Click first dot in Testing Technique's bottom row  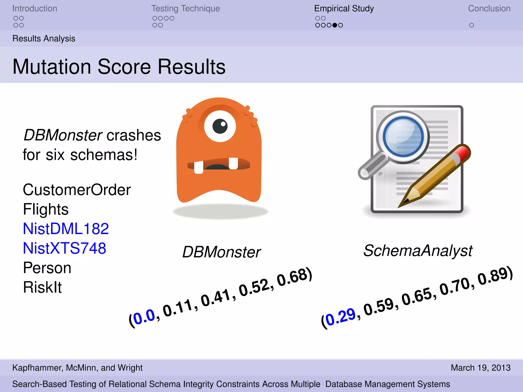tap(155, 25)
